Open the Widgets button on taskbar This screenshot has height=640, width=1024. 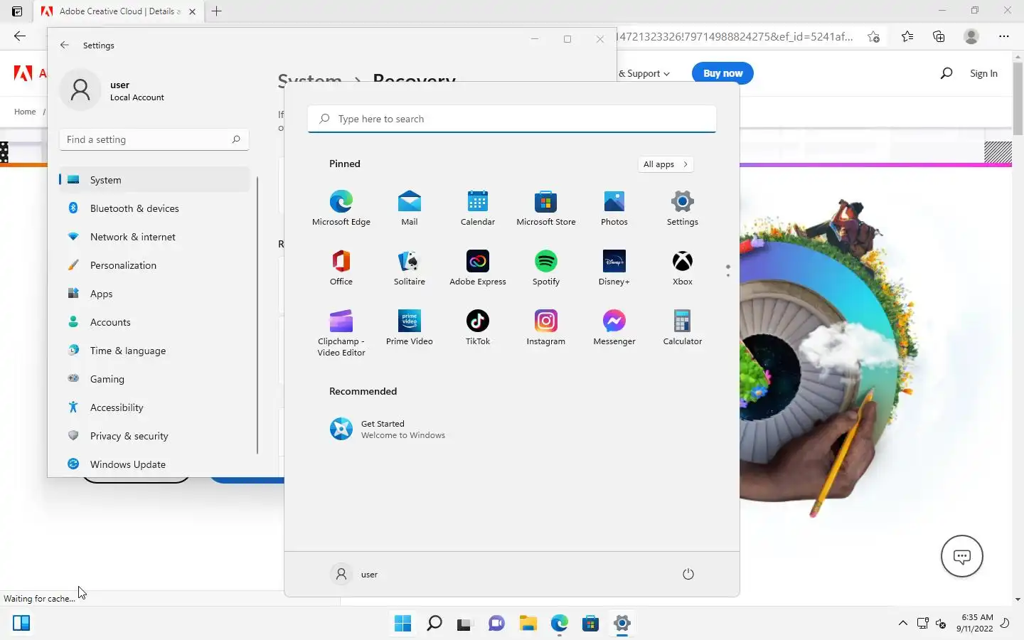tap(21, 624)
